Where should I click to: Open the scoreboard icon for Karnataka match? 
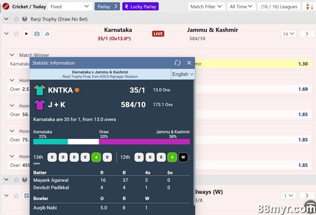[x=37, y=34]
